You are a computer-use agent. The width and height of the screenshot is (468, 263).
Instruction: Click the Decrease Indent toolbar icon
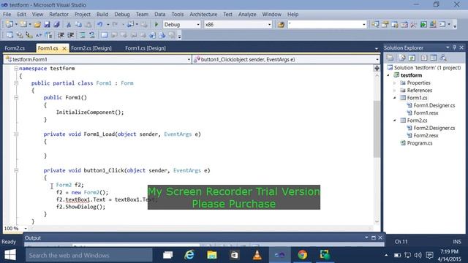point(61,35)
